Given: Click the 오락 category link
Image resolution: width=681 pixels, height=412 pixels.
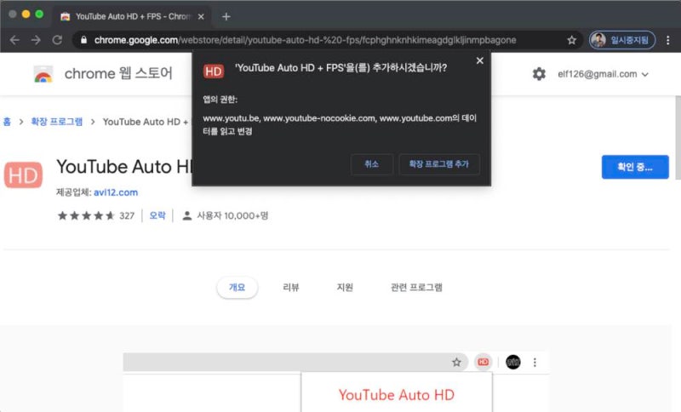Looking at the screenshot, I should pos(157,215).
